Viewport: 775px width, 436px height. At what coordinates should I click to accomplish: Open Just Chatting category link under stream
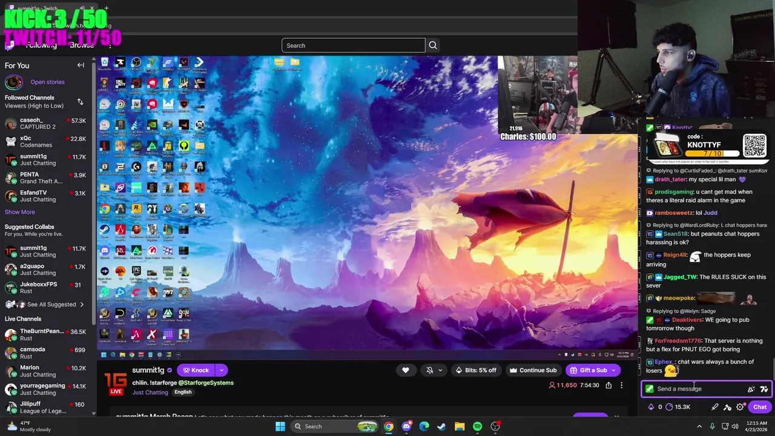[x=150, y=392]
